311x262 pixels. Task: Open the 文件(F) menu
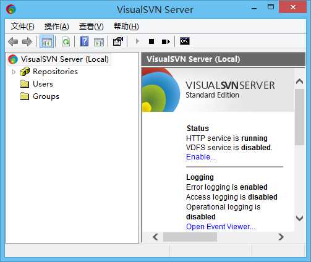22,27
